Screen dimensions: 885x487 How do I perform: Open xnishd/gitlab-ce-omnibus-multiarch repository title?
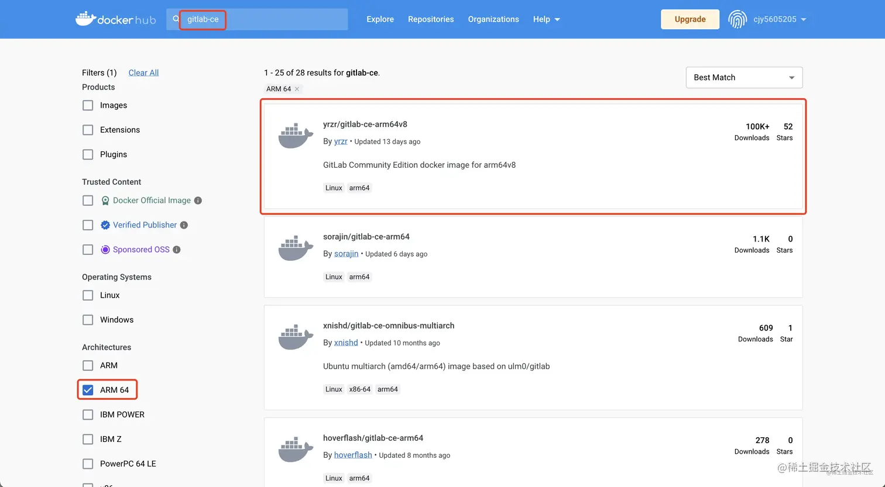(x=389, y=325)
